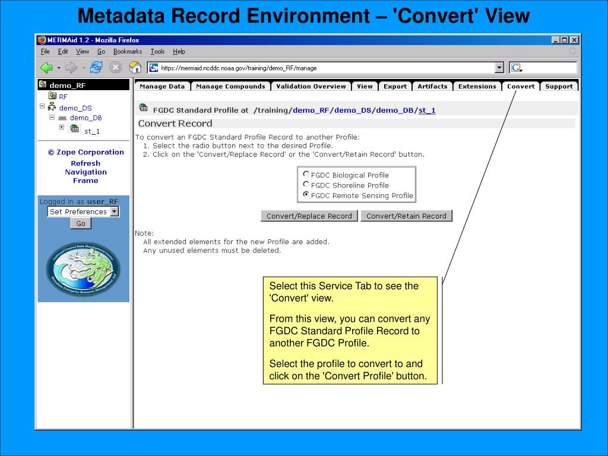The width and height of the screenshot is (608, 456).
Task: Switch to the Manage Compounds tab
Action: [231, 86]
